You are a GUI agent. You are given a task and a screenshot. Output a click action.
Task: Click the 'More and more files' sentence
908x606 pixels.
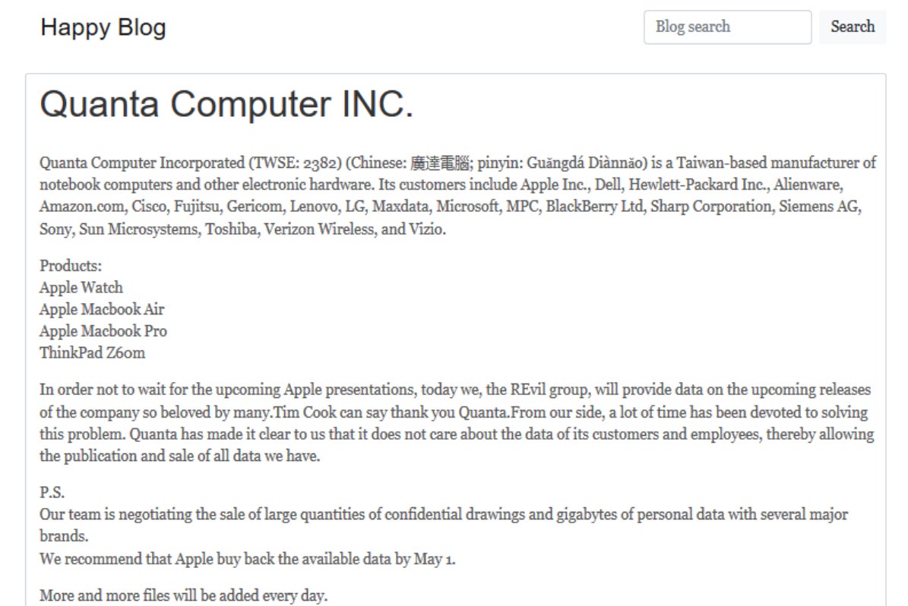point(183,595)
